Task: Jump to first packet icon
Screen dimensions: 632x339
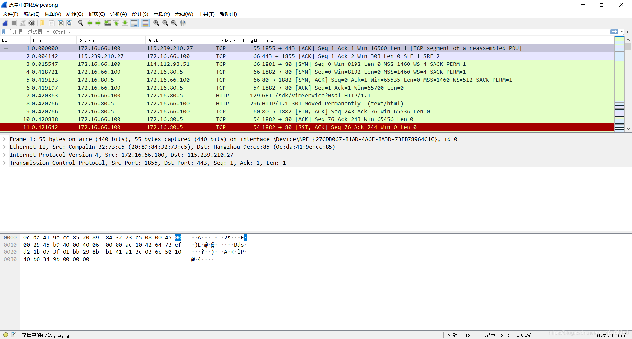Action: (116, 23)
